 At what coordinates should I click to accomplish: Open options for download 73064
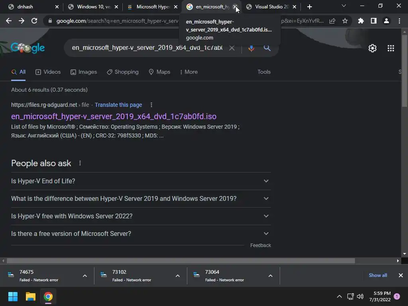pyautogui.click(x=271, y=276)
